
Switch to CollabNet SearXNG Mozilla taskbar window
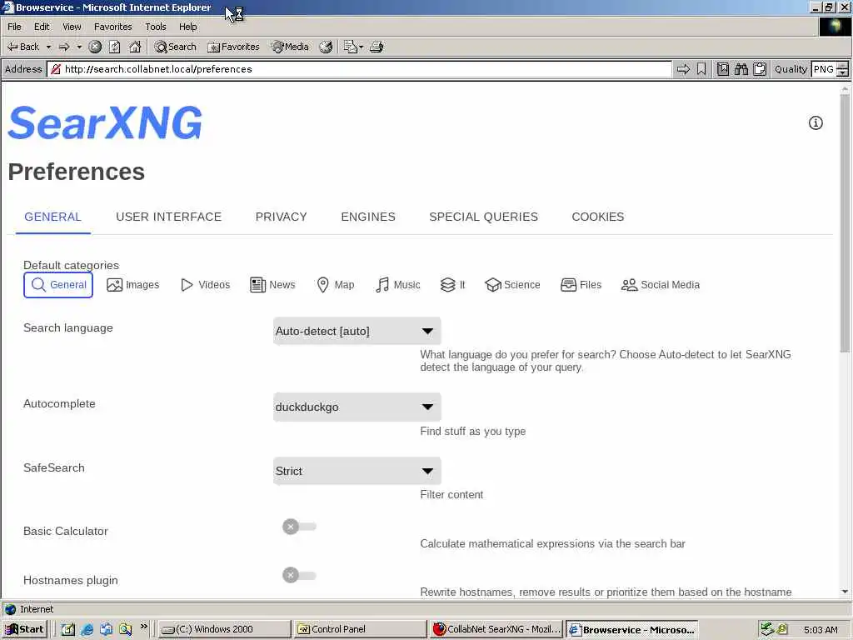coord(496,629)
